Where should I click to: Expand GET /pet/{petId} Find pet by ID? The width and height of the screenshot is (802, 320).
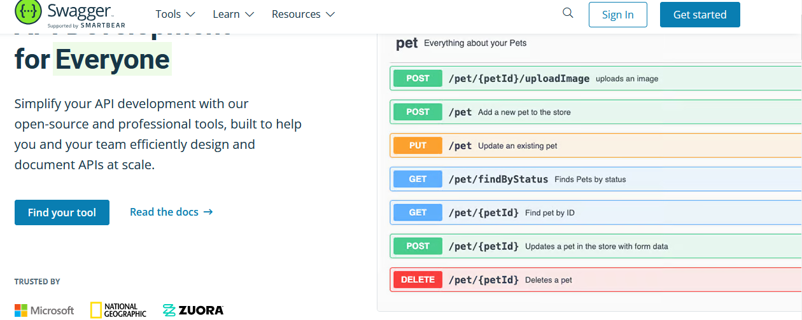[595, 212]
